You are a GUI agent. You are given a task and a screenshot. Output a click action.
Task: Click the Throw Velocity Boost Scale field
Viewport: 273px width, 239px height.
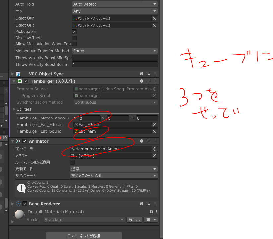[115, 65]
